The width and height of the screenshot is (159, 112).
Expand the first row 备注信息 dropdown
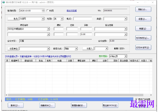pos(126,29)
